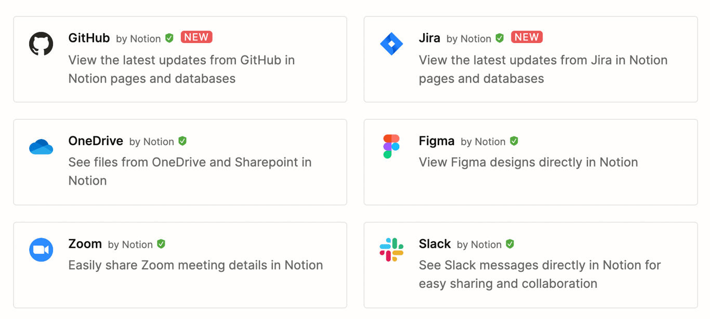710x319 pixels.
Task: Click the OneDrive cloud icon
Action: coord(41,147)
